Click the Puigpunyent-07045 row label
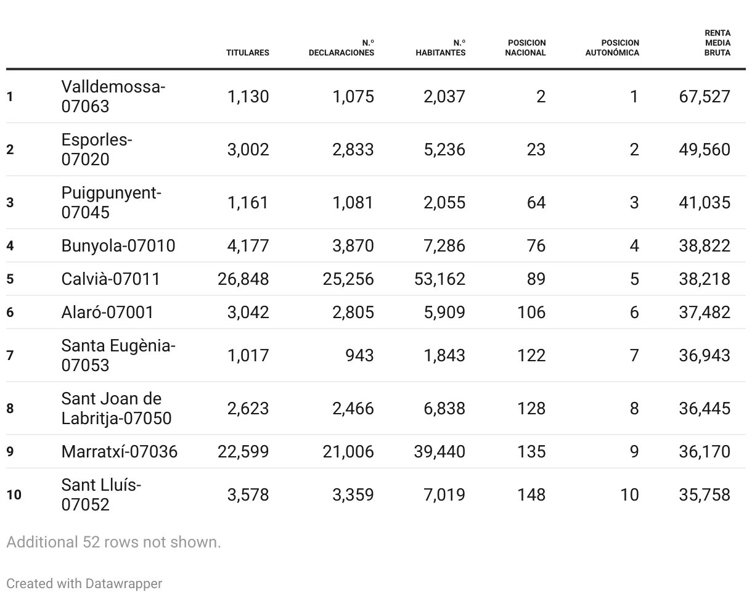Image resolution: width=752 pixels, height=598 pixels. coord(111,202)
